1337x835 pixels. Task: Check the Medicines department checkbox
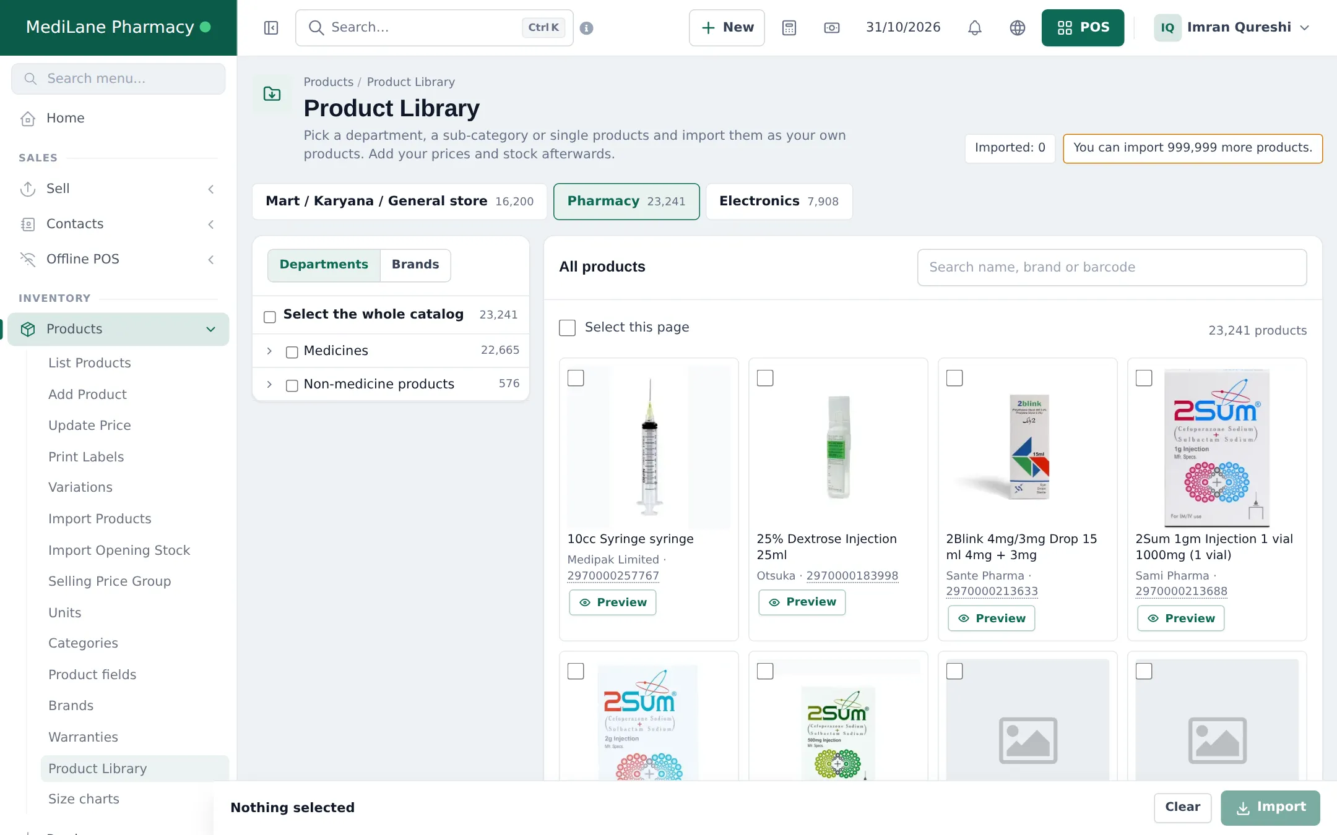coord(292,353)
